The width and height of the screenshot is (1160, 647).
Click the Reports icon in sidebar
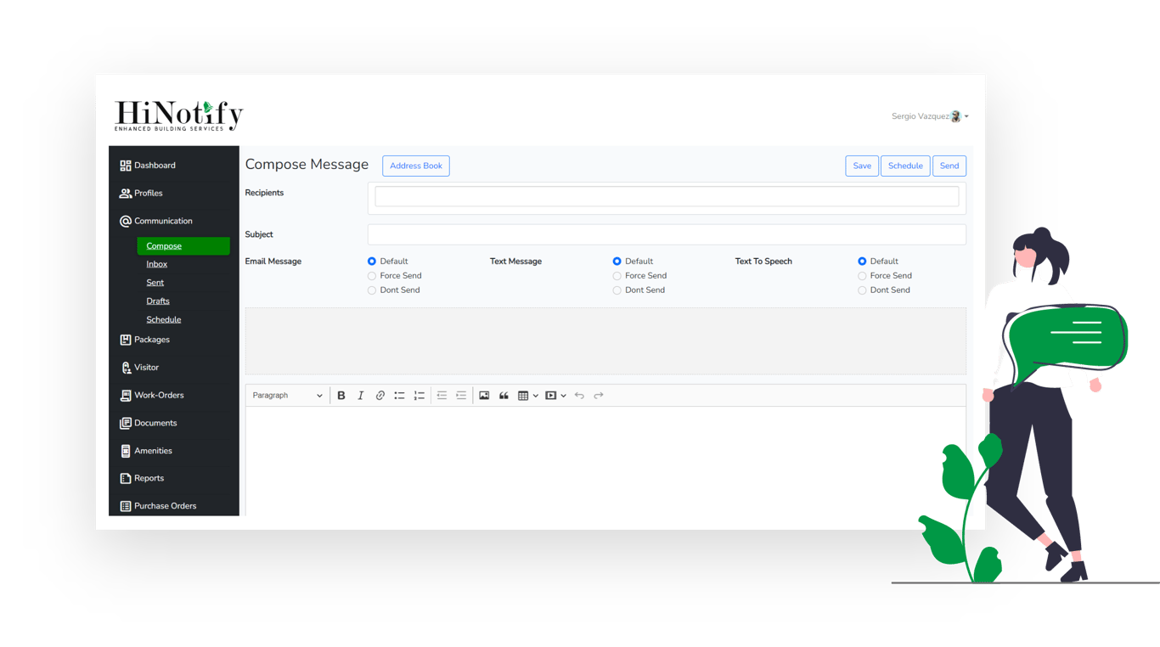click(x=126, y=478)
